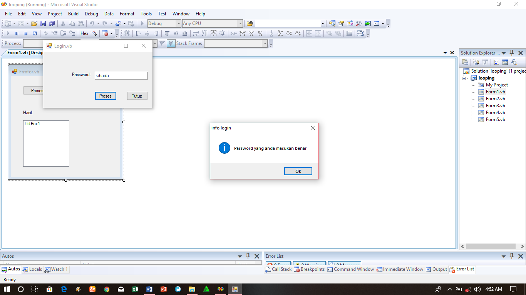Click OK in the info login dialog

298,171
